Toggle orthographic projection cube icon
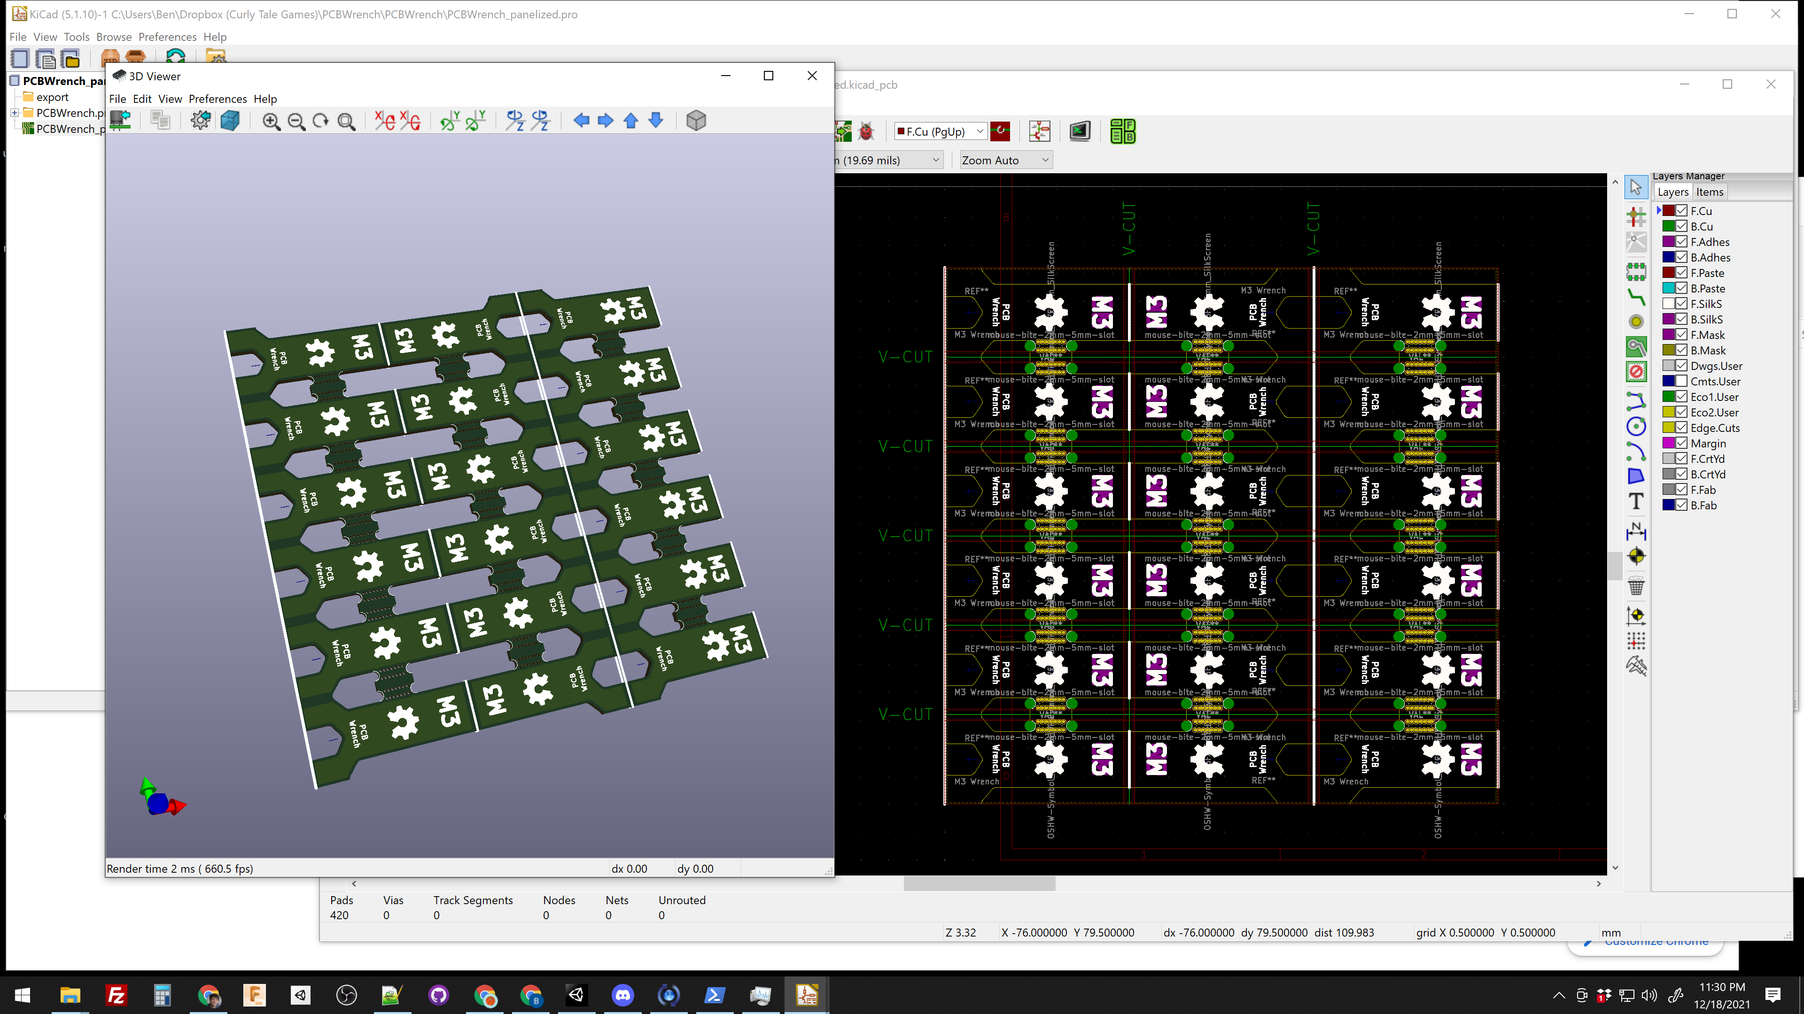The width and height of the screenshot is (1804, 1014). pos(695,121)
